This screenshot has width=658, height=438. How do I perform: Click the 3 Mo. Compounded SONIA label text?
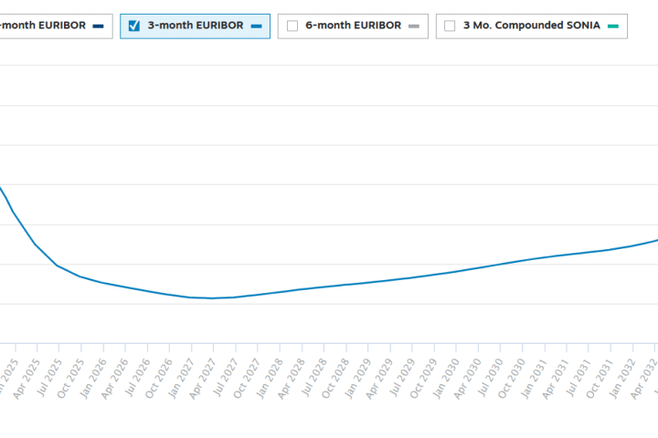point(532,26)
